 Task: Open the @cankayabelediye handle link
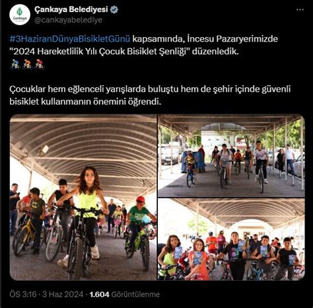coord(68,20)
